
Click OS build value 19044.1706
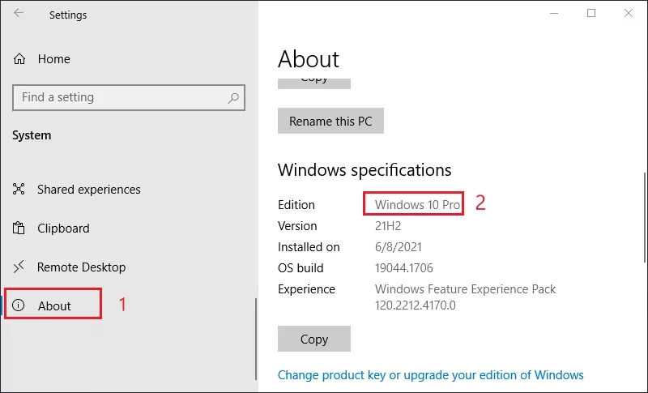[x=403, y=268]
